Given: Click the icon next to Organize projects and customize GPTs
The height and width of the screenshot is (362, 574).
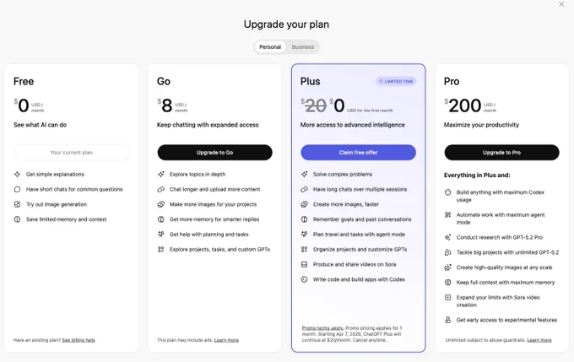Looking at the screenshot, I should [304, 249].
